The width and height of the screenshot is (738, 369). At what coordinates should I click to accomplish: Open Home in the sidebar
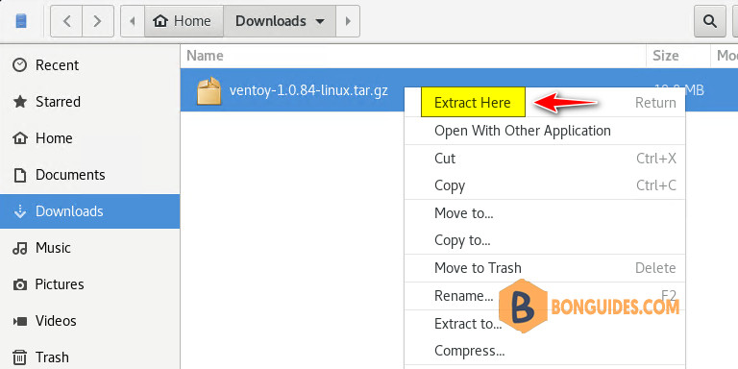[89, 138]
